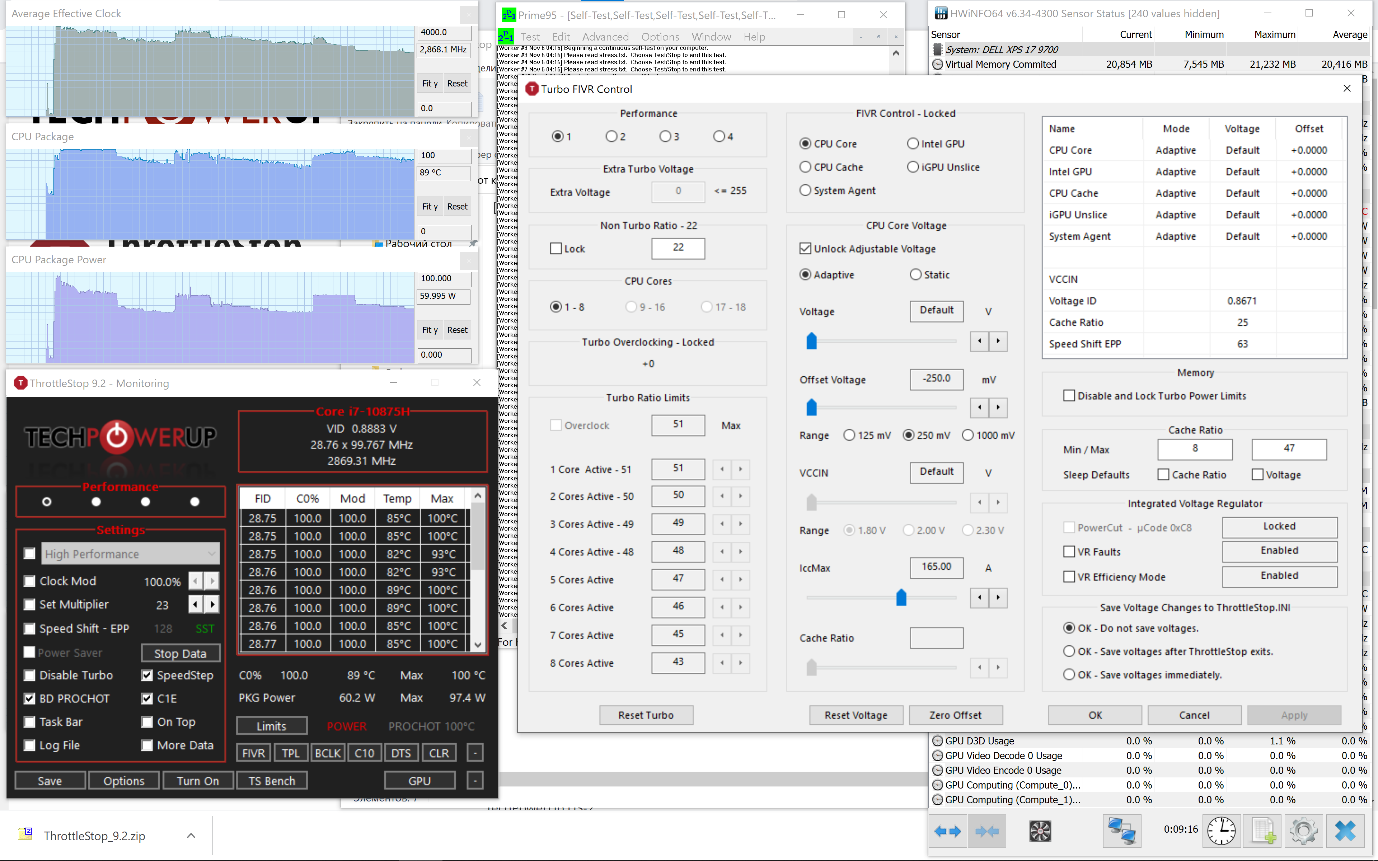Increase IccMax with right arrow

tap(998, 597)
